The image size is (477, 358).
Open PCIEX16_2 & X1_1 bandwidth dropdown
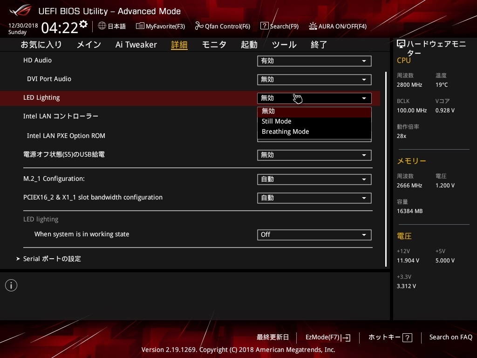click(x=314, y=198)
